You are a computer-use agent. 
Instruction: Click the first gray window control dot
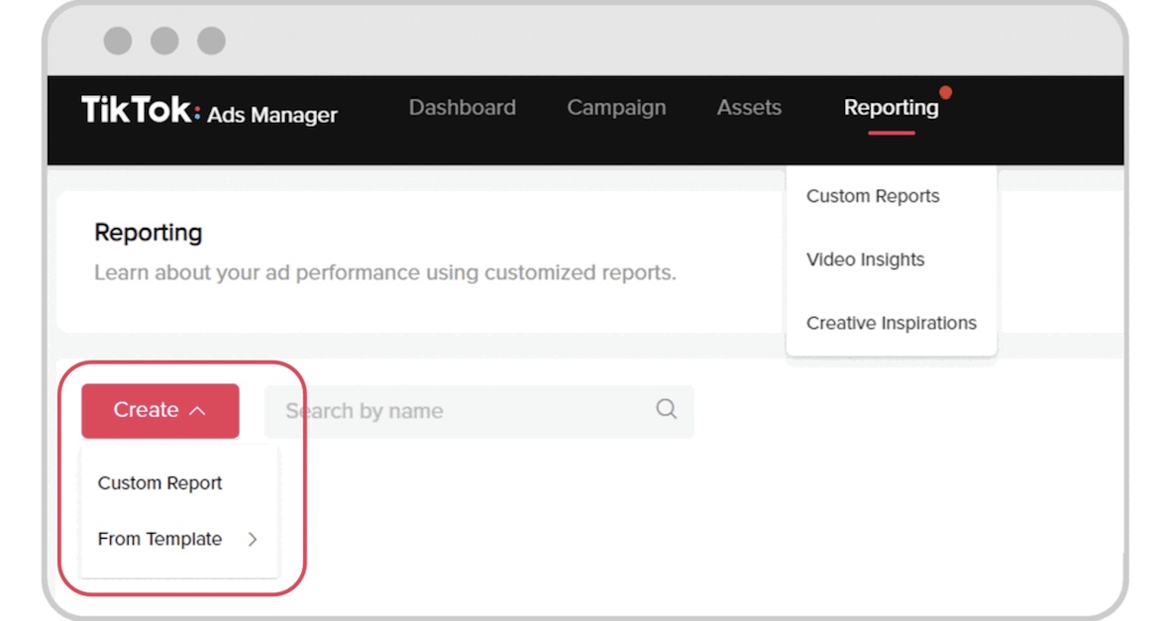[x=118, y=41]
